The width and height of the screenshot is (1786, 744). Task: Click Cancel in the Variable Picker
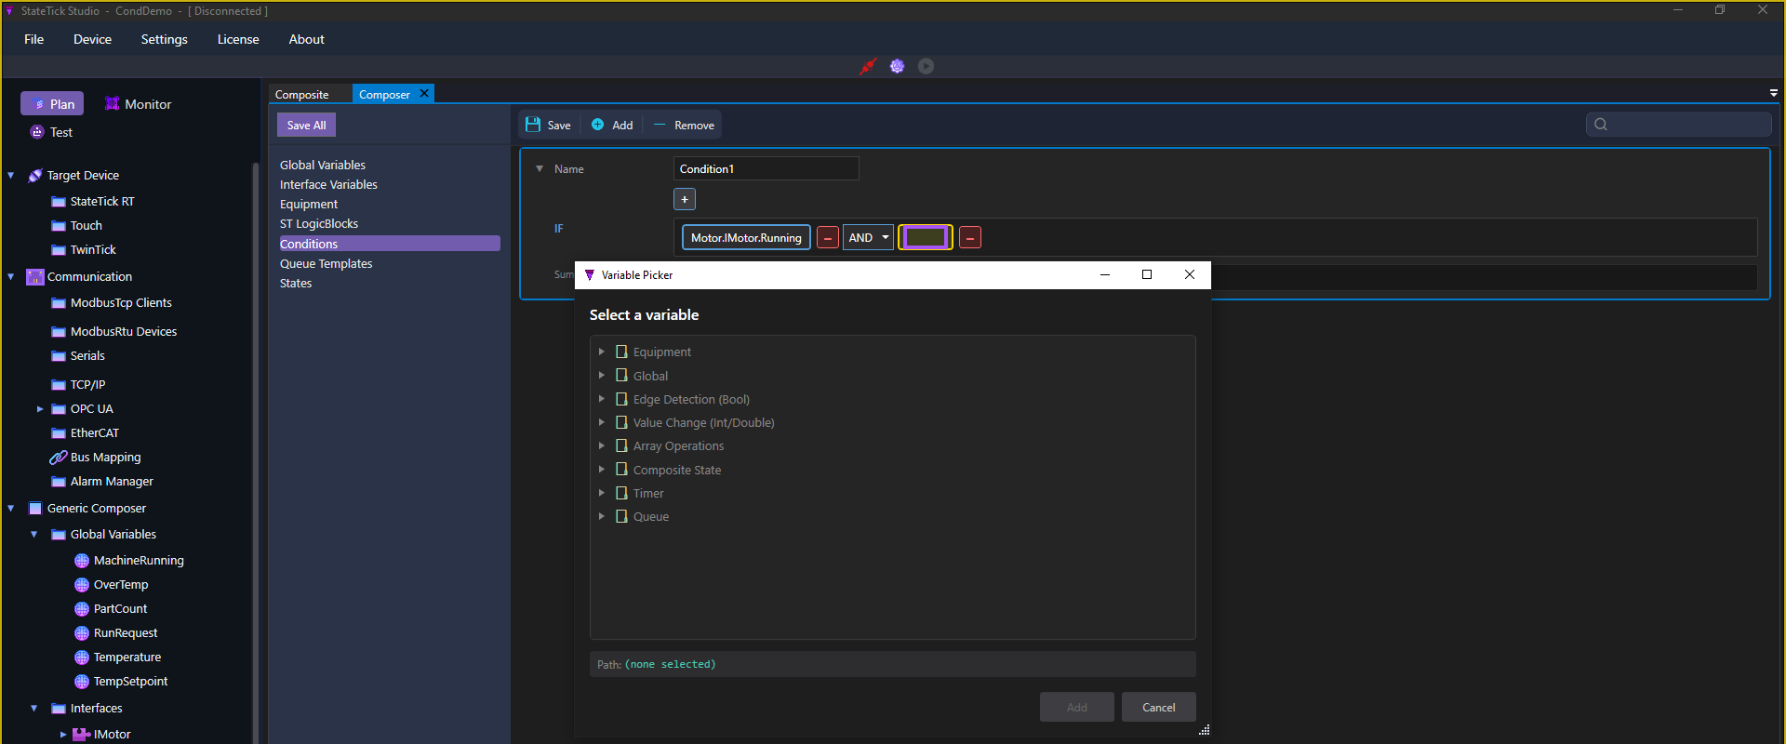1159,707
